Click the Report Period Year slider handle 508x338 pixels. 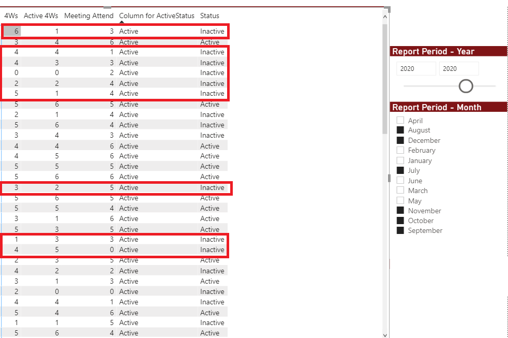point(466,86)
